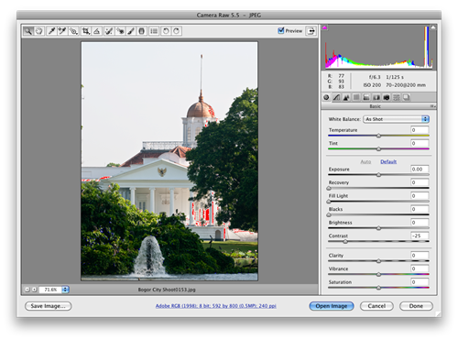Select the Adjustment Brush tool

click(131, 31)
